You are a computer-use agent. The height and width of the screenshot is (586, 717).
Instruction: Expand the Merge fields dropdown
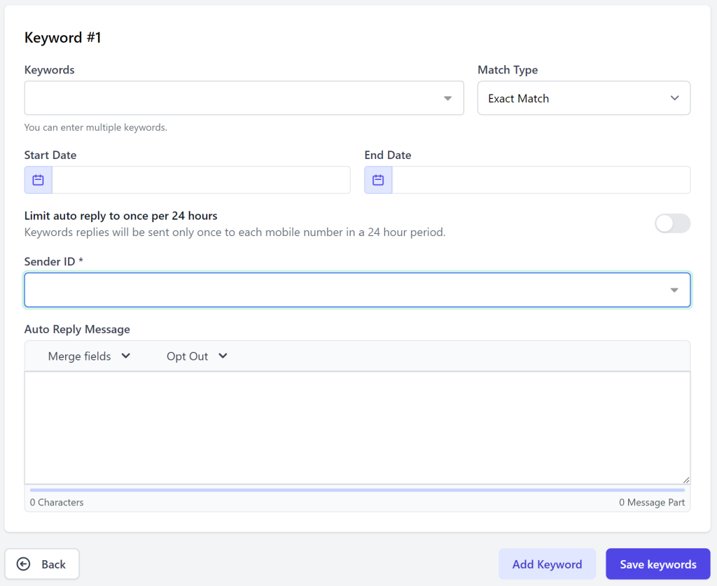88,356
